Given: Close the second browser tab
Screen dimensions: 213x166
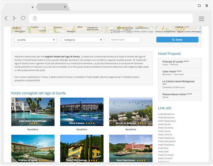Looking at the screenshot, I should click(x=65, y=7).
